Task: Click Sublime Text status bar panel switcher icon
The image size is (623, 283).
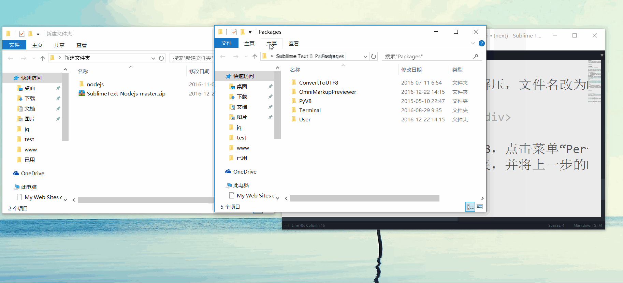Action: click(287, 225)
